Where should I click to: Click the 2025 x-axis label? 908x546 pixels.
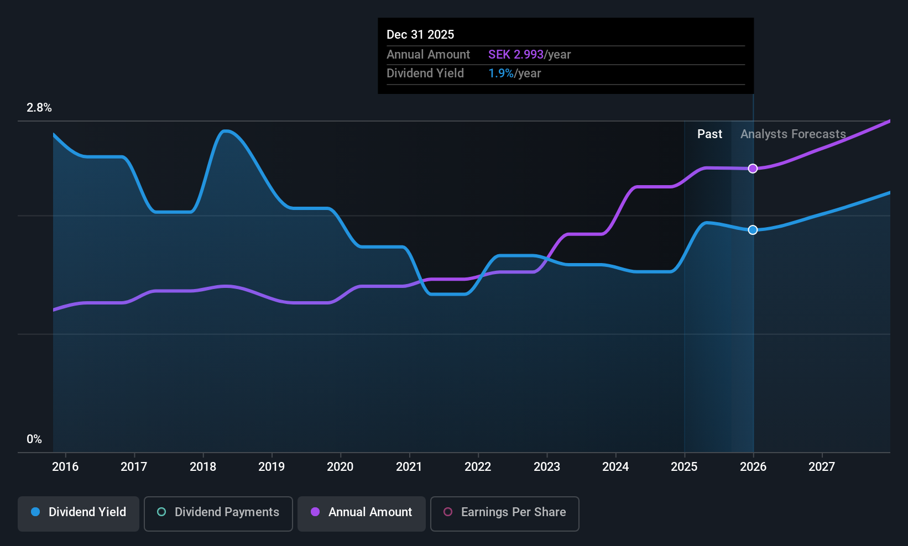coord(684,467)
